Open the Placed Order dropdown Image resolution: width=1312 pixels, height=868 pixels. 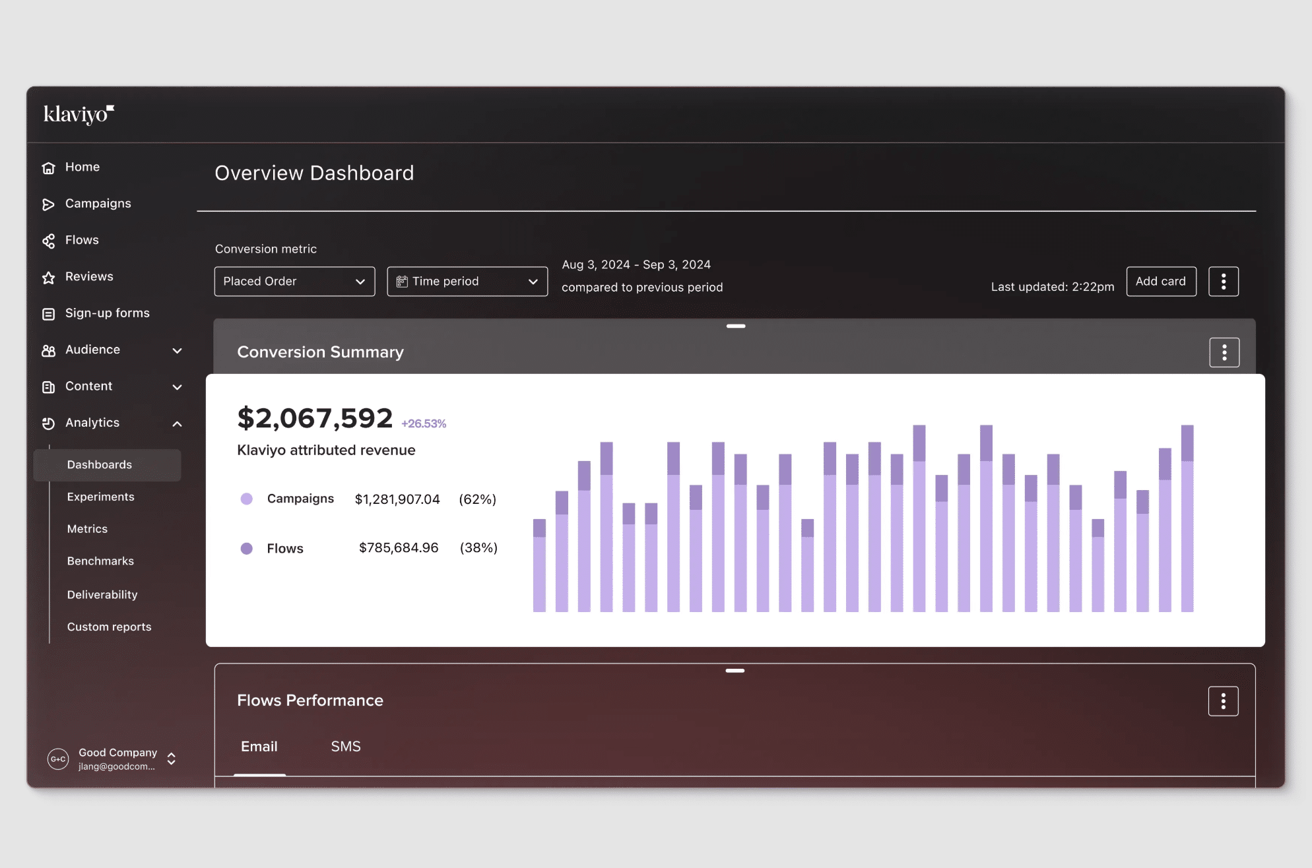(294, 282)
